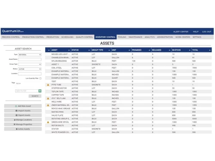The image size is (215, 161).
Task: Sort by the IN-STOCK column arrow
Action: (190, 50)
